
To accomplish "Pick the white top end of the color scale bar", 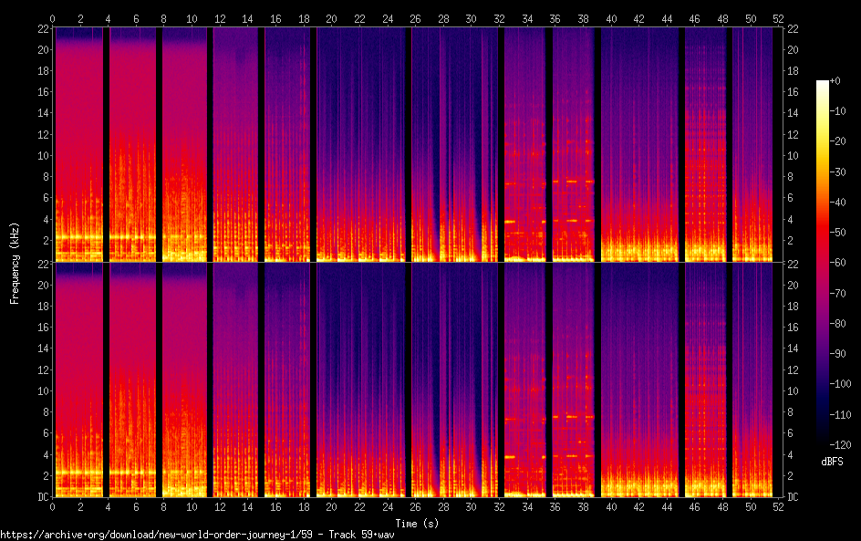I will coord(823,84).
